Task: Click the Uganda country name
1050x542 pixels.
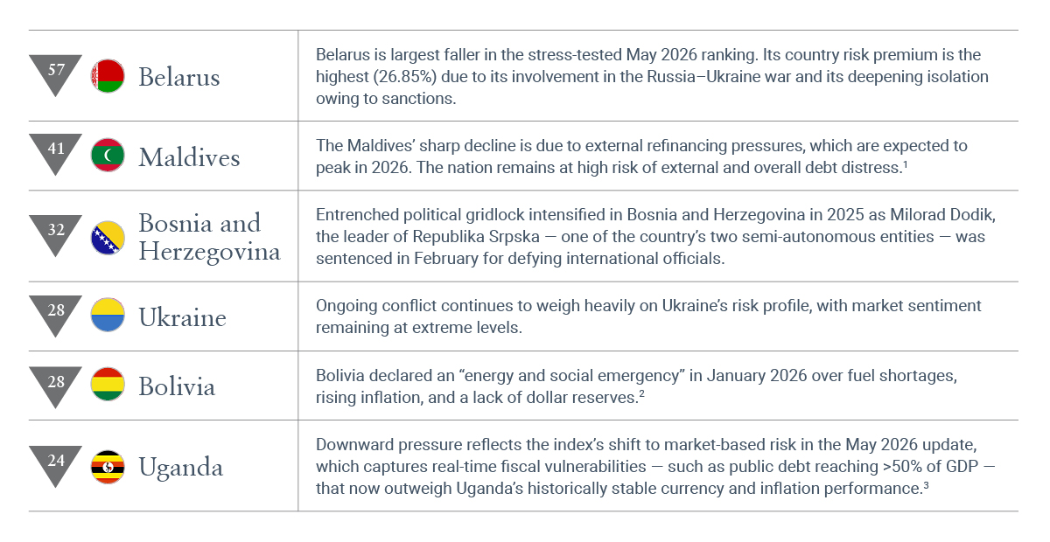Action: 180,468
